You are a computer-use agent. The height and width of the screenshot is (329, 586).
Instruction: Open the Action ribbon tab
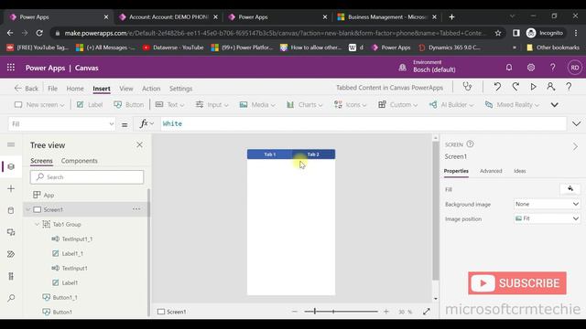151,89
